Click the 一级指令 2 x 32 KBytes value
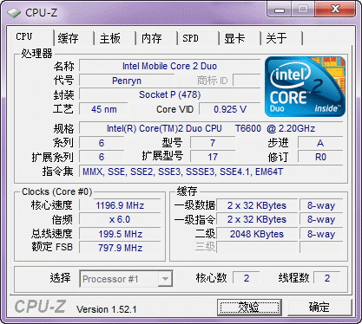This screenshot has width=362, height=324. (x=257, y=219)
